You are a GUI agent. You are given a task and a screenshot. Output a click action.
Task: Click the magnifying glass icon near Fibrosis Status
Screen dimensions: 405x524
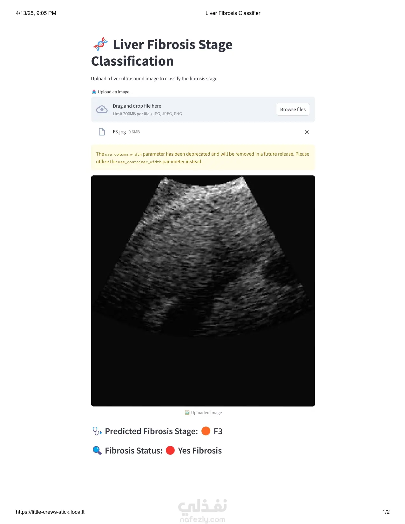click(97, 450)
